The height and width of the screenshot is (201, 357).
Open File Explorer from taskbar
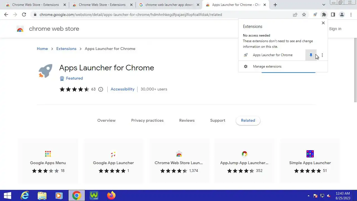tap(42, 195)
